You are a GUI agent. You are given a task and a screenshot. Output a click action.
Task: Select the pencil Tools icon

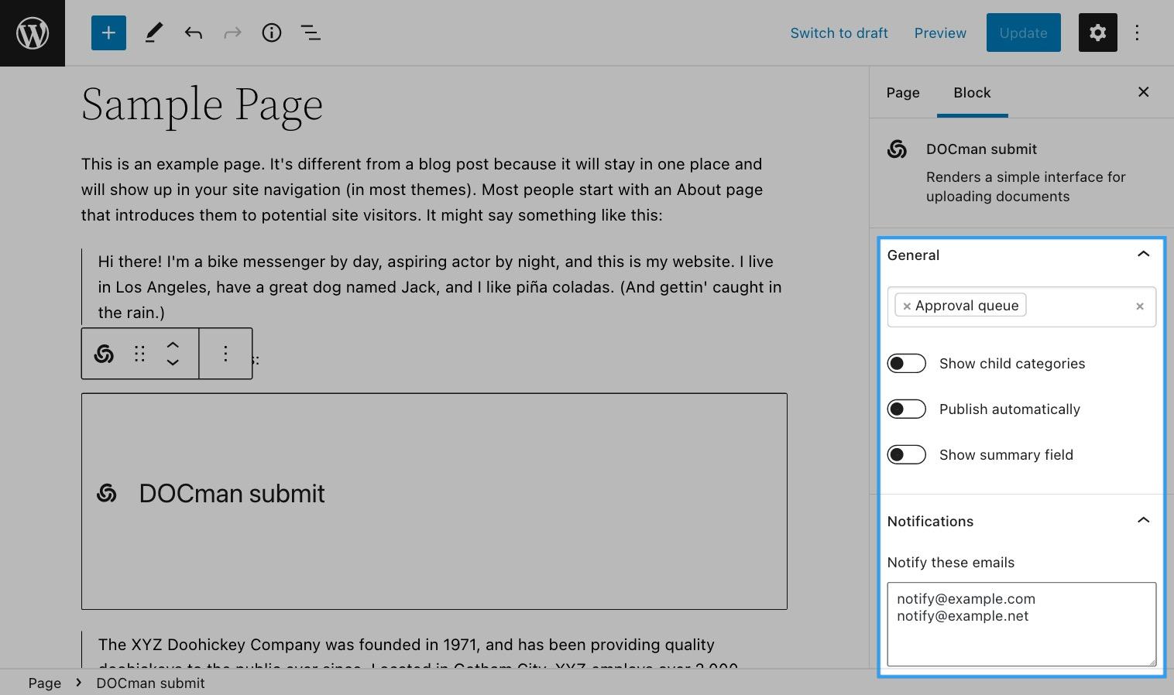(154, 33)
